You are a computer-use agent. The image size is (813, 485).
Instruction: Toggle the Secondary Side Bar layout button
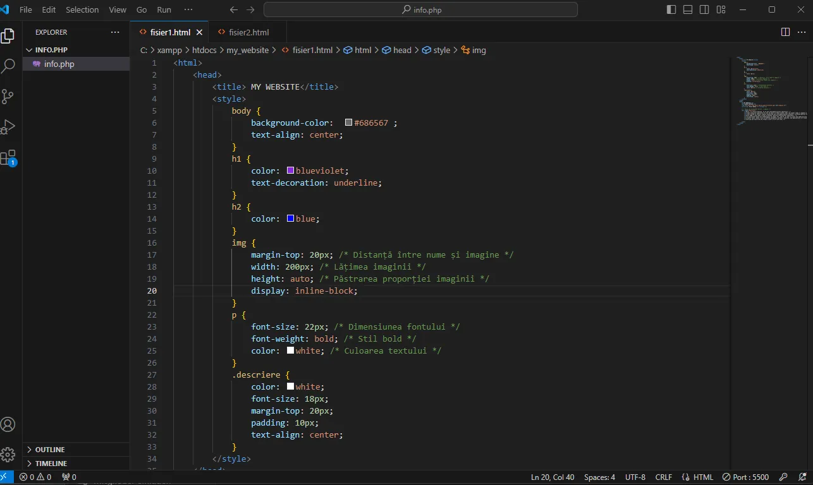coord(704,9)
